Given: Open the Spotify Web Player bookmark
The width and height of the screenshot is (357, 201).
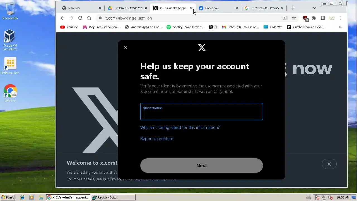Looking at the screenshot, I should pos(185,27).
